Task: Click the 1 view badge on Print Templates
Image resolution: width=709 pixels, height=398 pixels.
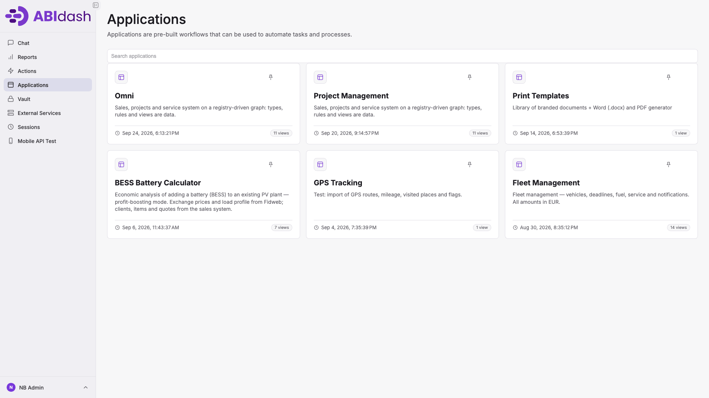Action: pos(681,133)
